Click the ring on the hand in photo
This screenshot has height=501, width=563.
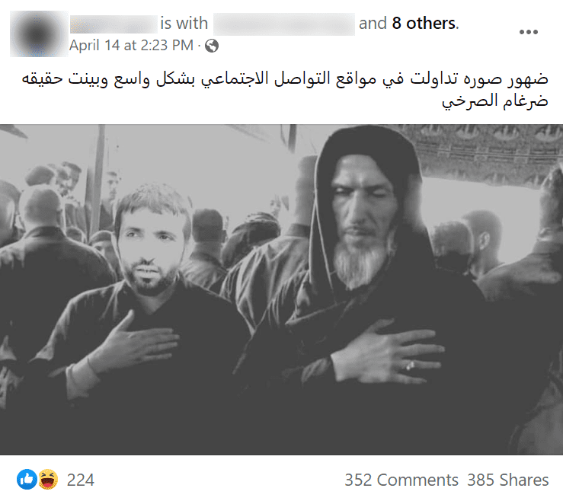pos(410,365)
